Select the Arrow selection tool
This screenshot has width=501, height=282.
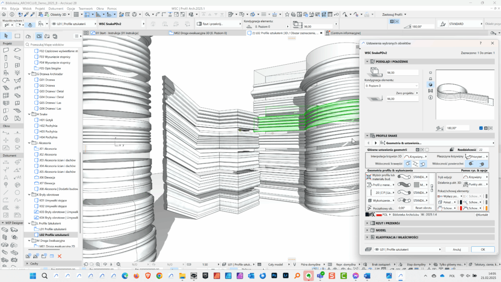click(6, 36)
